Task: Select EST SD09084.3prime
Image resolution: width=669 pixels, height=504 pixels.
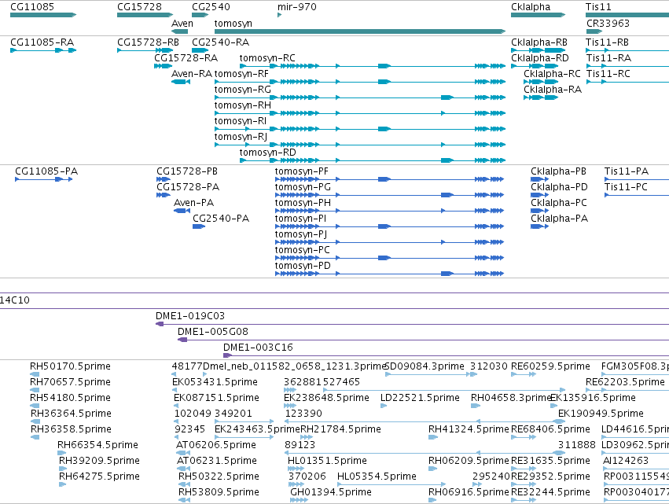Action: pyautogui.click(x=425, y=366)
